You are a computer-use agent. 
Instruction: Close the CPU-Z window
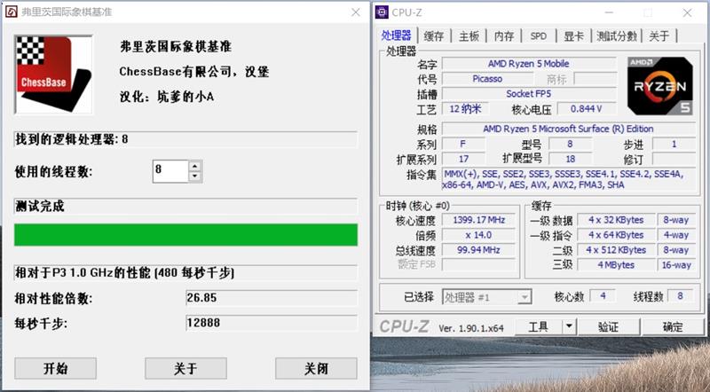pyautogui.click(x=687, y=12)
